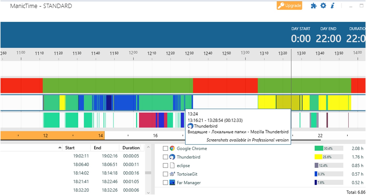Image resolution: width=366 pixels, height=195 pixels.
Task: Click the orange Upgrade button
Action: pyautogui.click(x=289, y=5)
